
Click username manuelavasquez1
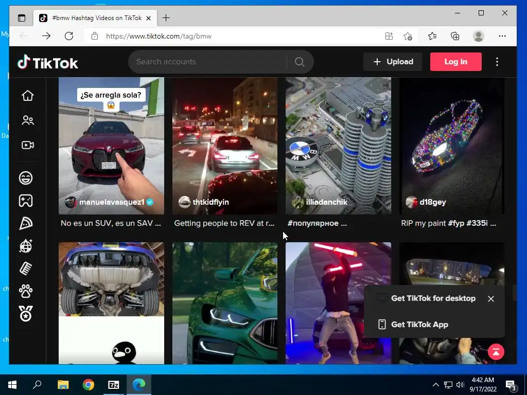[112, 202]
